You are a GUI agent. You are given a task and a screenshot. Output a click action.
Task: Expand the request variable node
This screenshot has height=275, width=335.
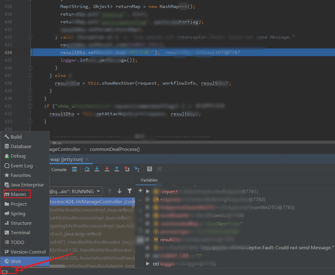147,191
